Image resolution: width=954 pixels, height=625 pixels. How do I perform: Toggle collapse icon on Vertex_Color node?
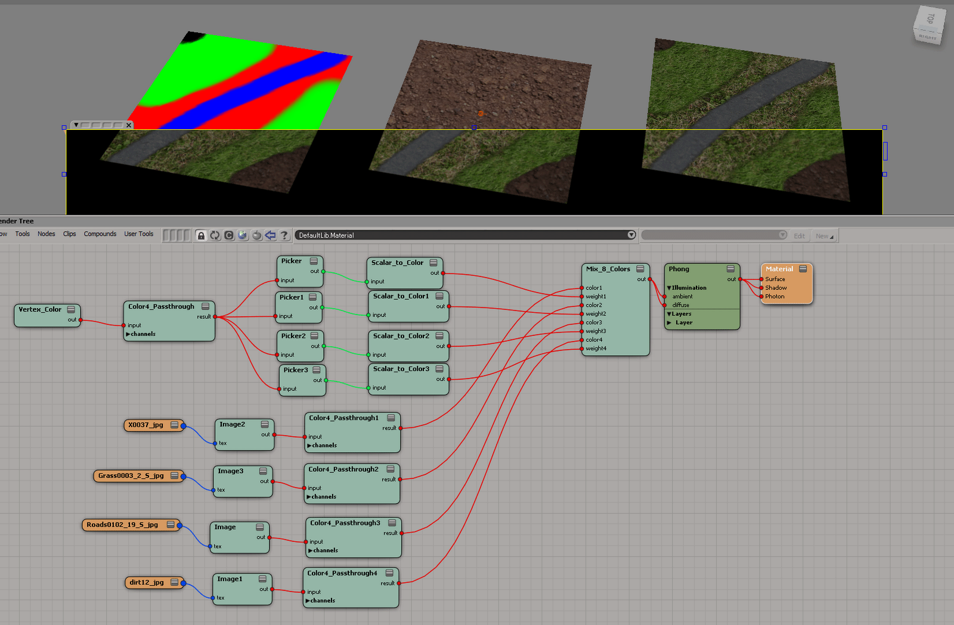click(x=71, y=309)
